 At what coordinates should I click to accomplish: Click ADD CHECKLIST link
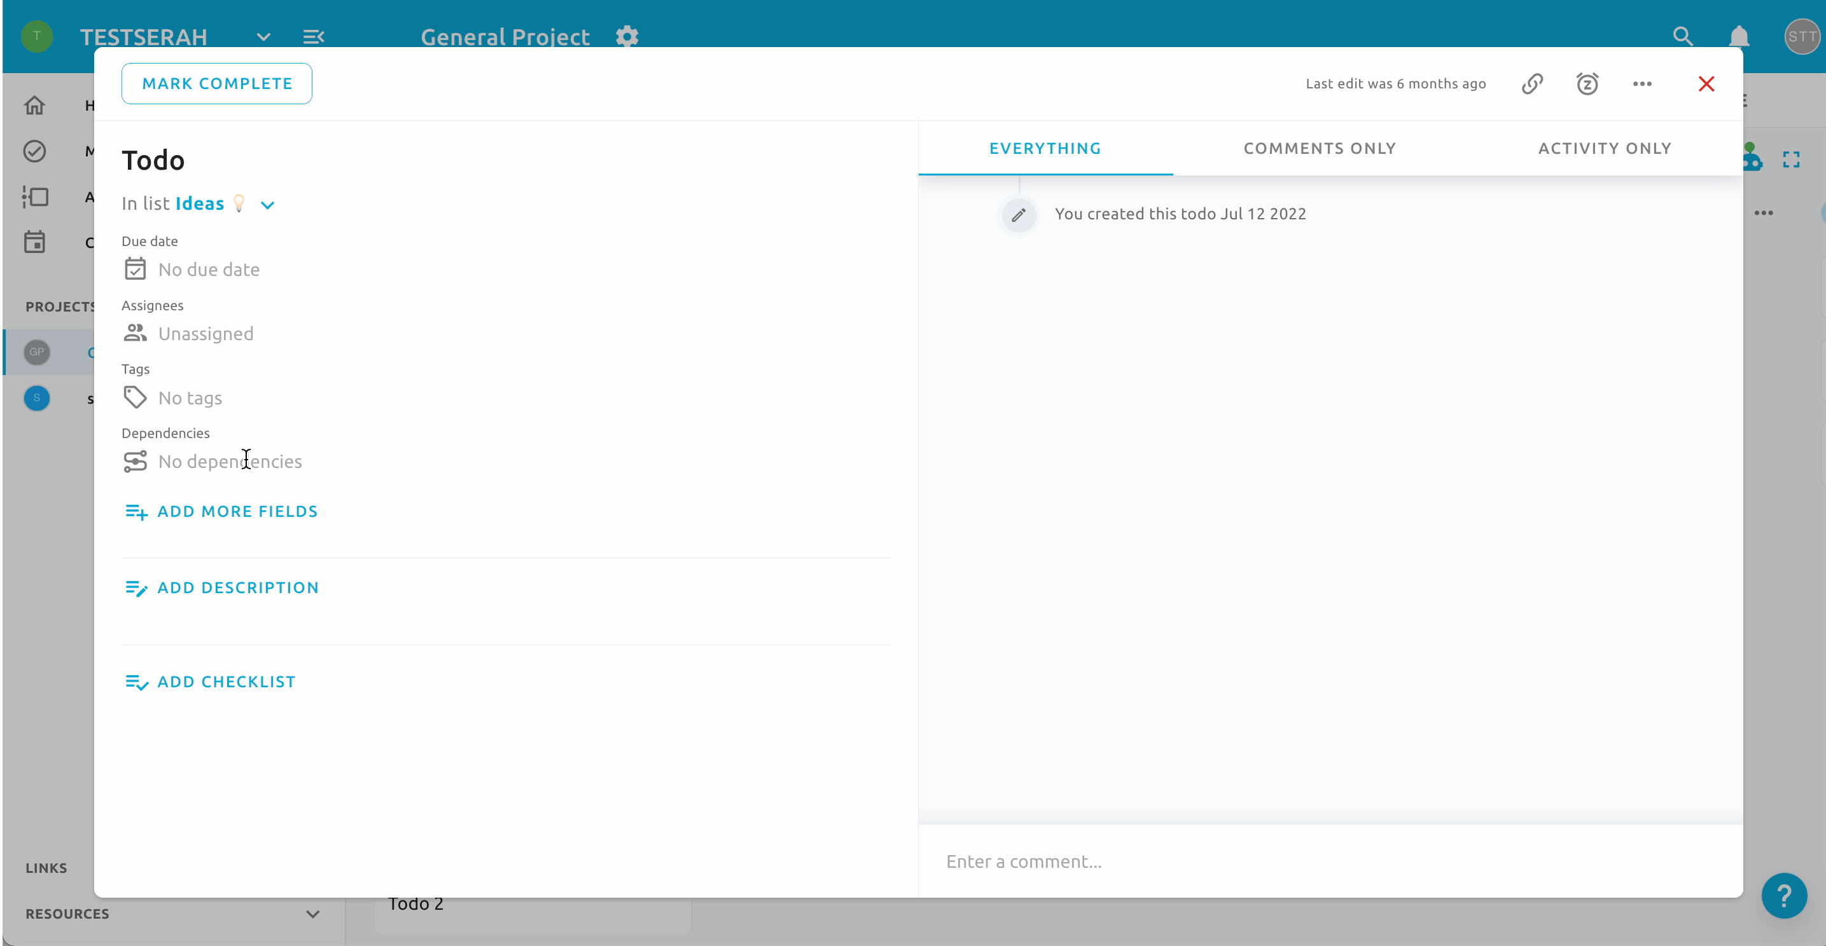(x=227, y=680)
